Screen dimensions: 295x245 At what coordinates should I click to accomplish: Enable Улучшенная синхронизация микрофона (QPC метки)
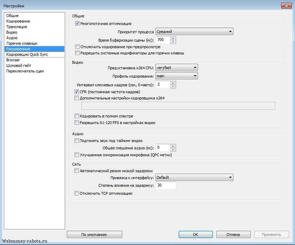pos(76,155)
